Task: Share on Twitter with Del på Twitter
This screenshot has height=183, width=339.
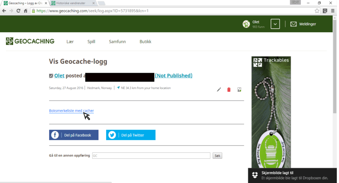Action: coord(131,135)
